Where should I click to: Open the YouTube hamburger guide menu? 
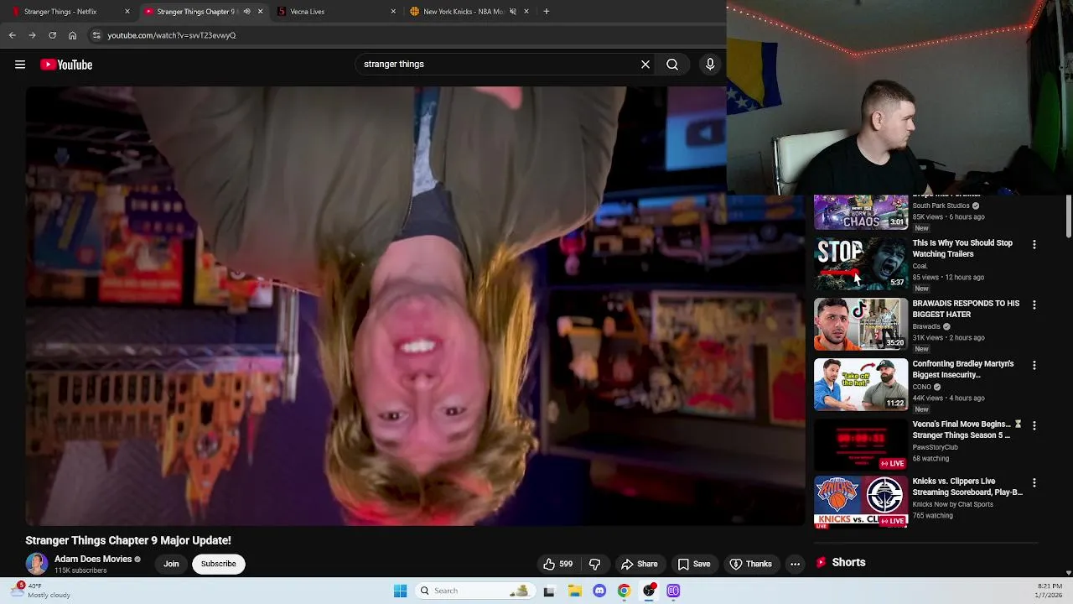20,65
